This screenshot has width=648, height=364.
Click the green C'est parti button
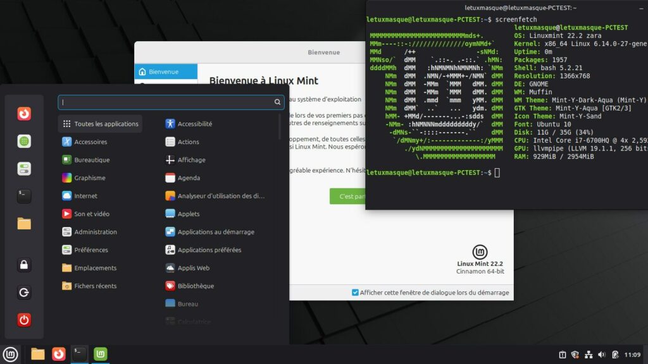click(347, 197)
